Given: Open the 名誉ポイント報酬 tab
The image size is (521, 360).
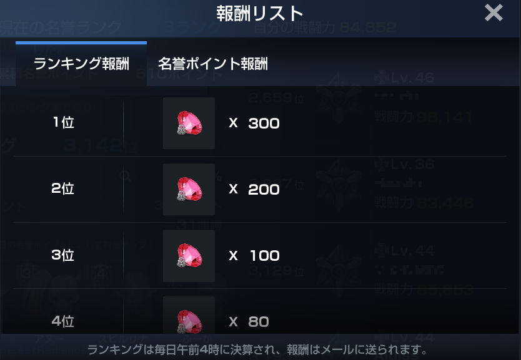Looking at the screenshot, I should (212, 64).
